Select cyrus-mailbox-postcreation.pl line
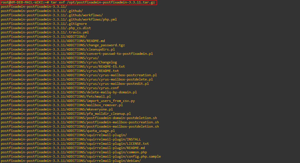Image resolution: width=300 pixels, height=163 pixels. click(x=79, y=75)
